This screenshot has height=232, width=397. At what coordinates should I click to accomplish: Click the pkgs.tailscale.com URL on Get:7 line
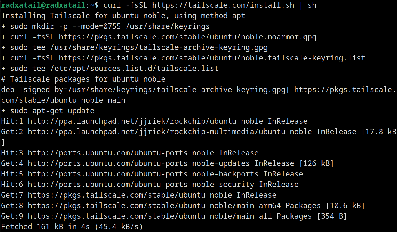[x=117, y=195]
